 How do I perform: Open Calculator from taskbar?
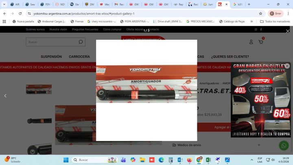point(171,160)
